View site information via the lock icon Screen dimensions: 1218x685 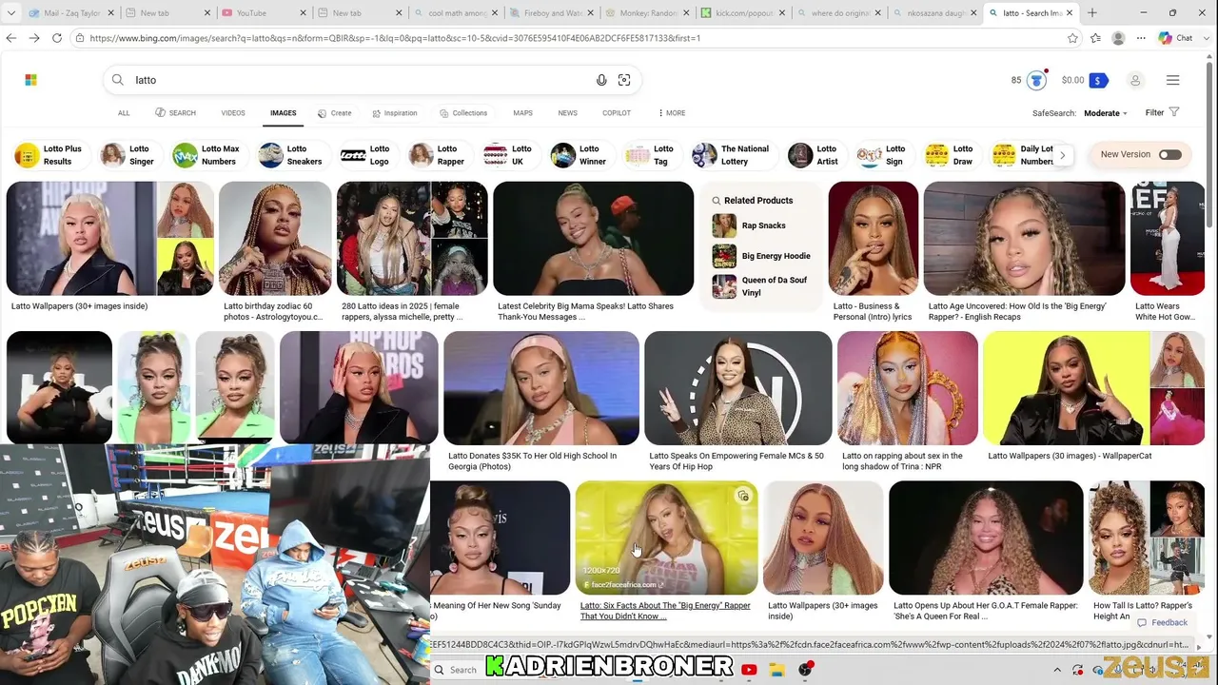(x=82, y=38)
